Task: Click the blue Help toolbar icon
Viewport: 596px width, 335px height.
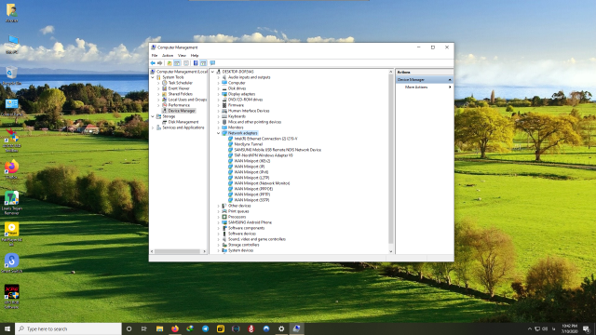Action: click(x=196, y=63)
